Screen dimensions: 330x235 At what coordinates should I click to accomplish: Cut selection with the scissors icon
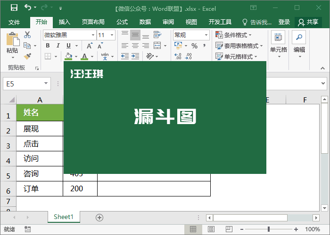pyautogui.click(x=27, y=35)
